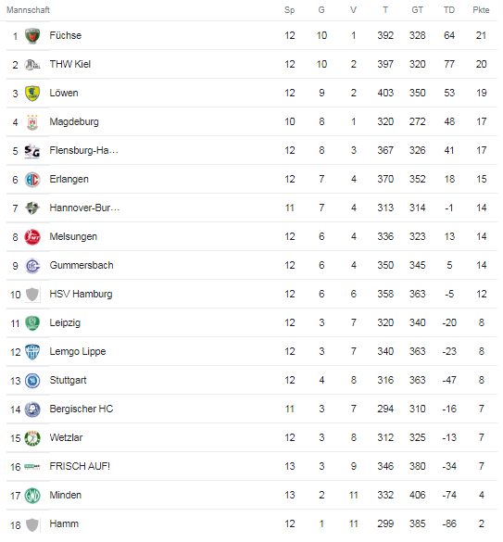Select the FRISCH AUF! table row
The image size is (503, 542).
[x=251, y=466]
